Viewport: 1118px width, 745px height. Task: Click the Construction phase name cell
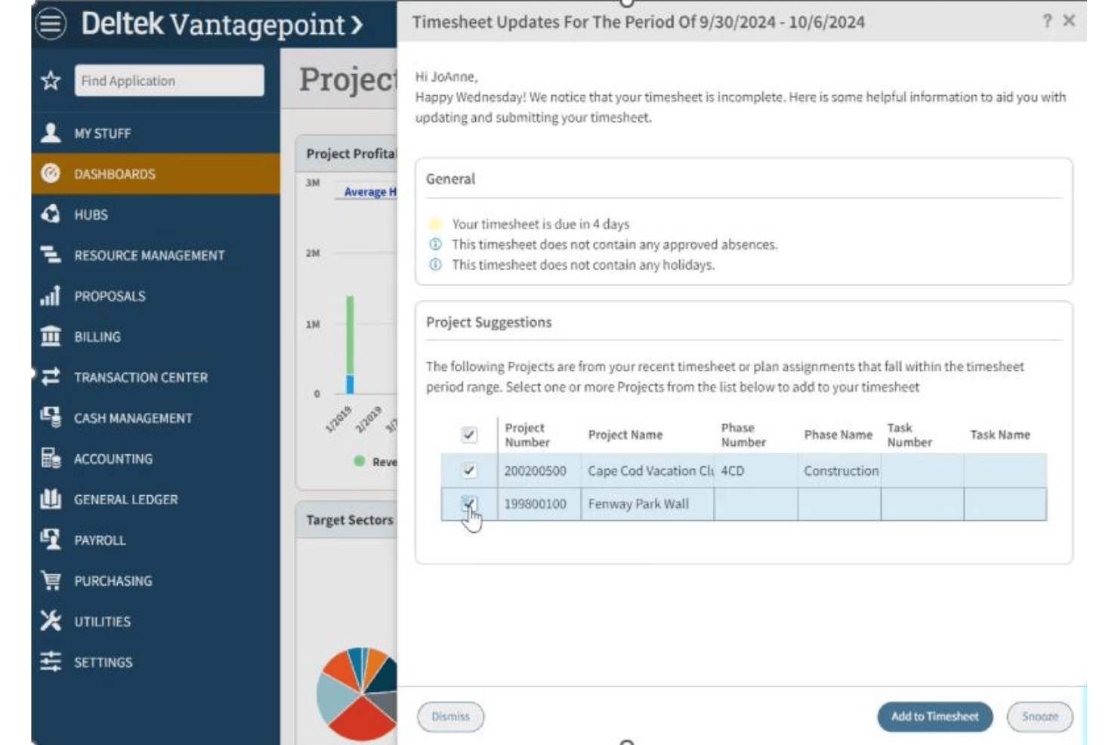tap(841, 470)
